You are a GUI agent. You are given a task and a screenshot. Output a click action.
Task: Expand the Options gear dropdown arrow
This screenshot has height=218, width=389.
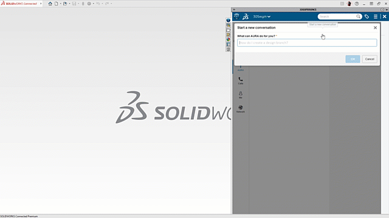tap(94, 4)
